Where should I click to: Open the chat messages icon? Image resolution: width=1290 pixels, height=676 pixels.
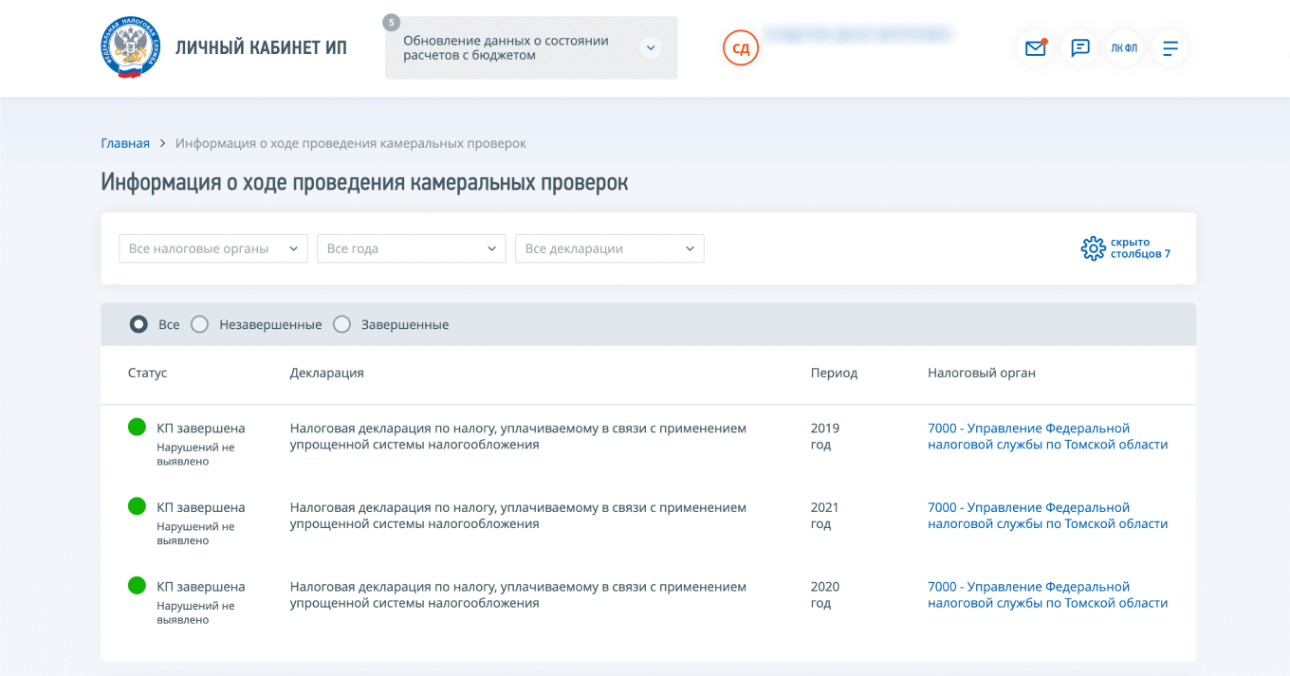click(1079, 47)
